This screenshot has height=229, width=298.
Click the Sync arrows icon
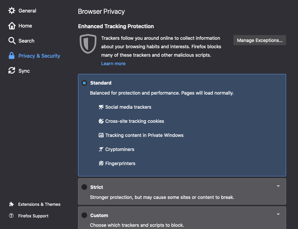coord(12,71)
